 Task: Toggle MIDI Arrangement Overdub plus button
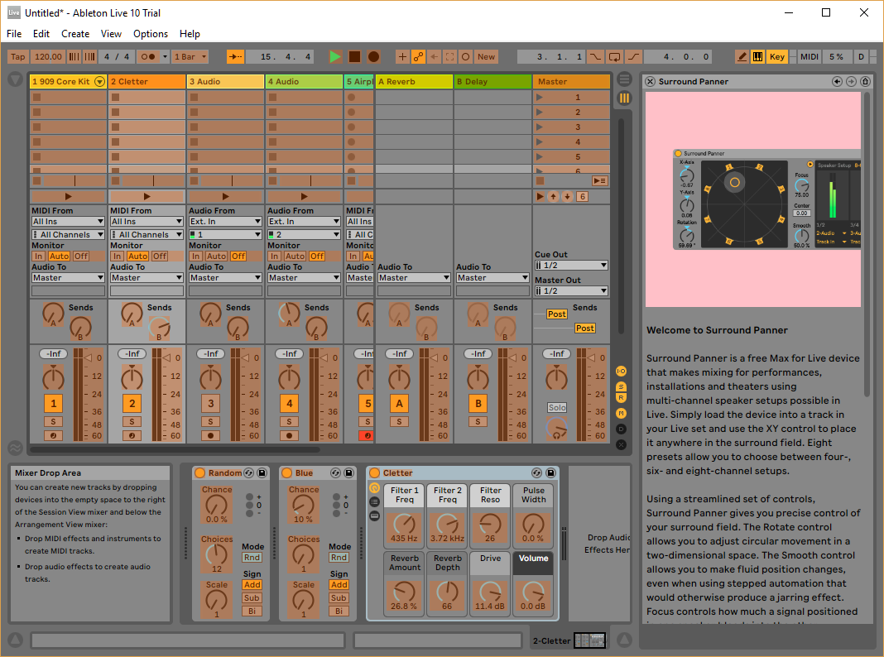(402, 56)
